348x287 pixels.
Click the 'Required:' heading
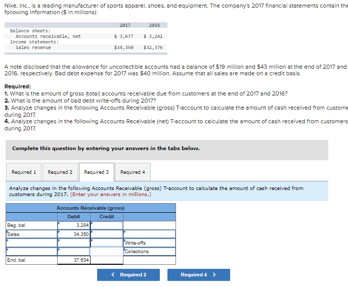coord(18,86)
